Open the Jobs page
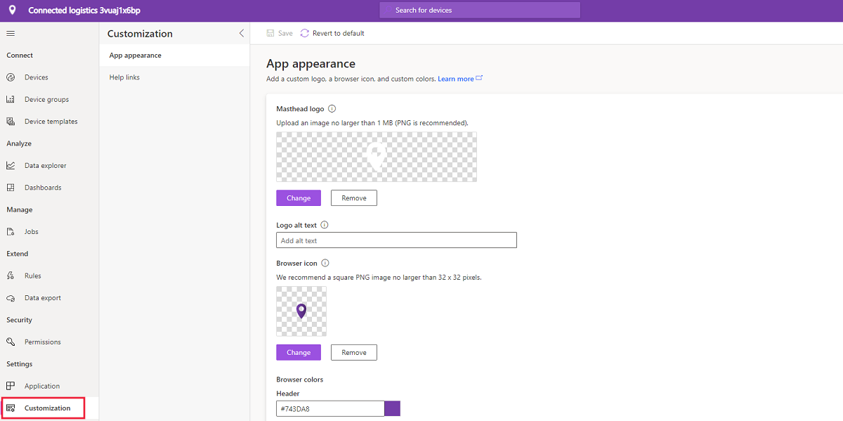The width and height of the screenshot is (843, 421). 32,232
